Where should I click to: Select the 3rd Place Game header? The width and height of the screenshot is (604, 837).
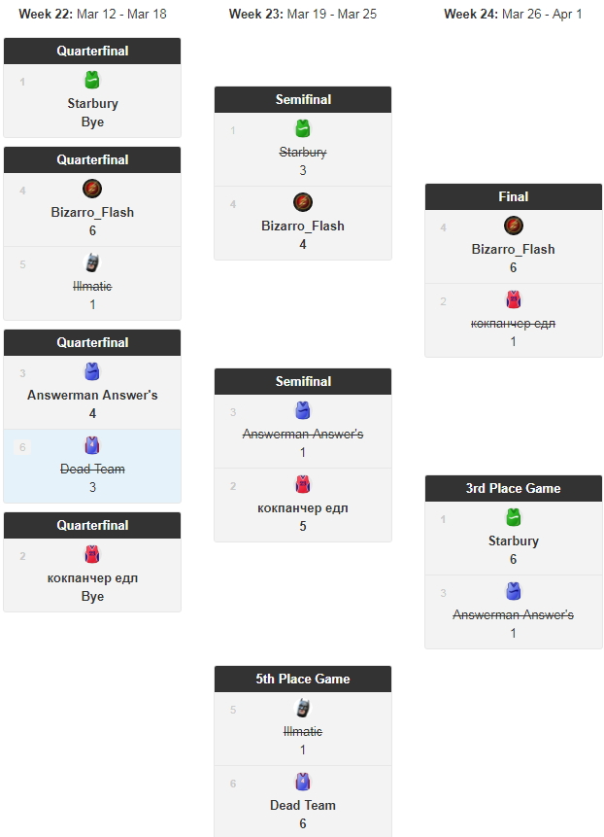[x=514, y=489]
